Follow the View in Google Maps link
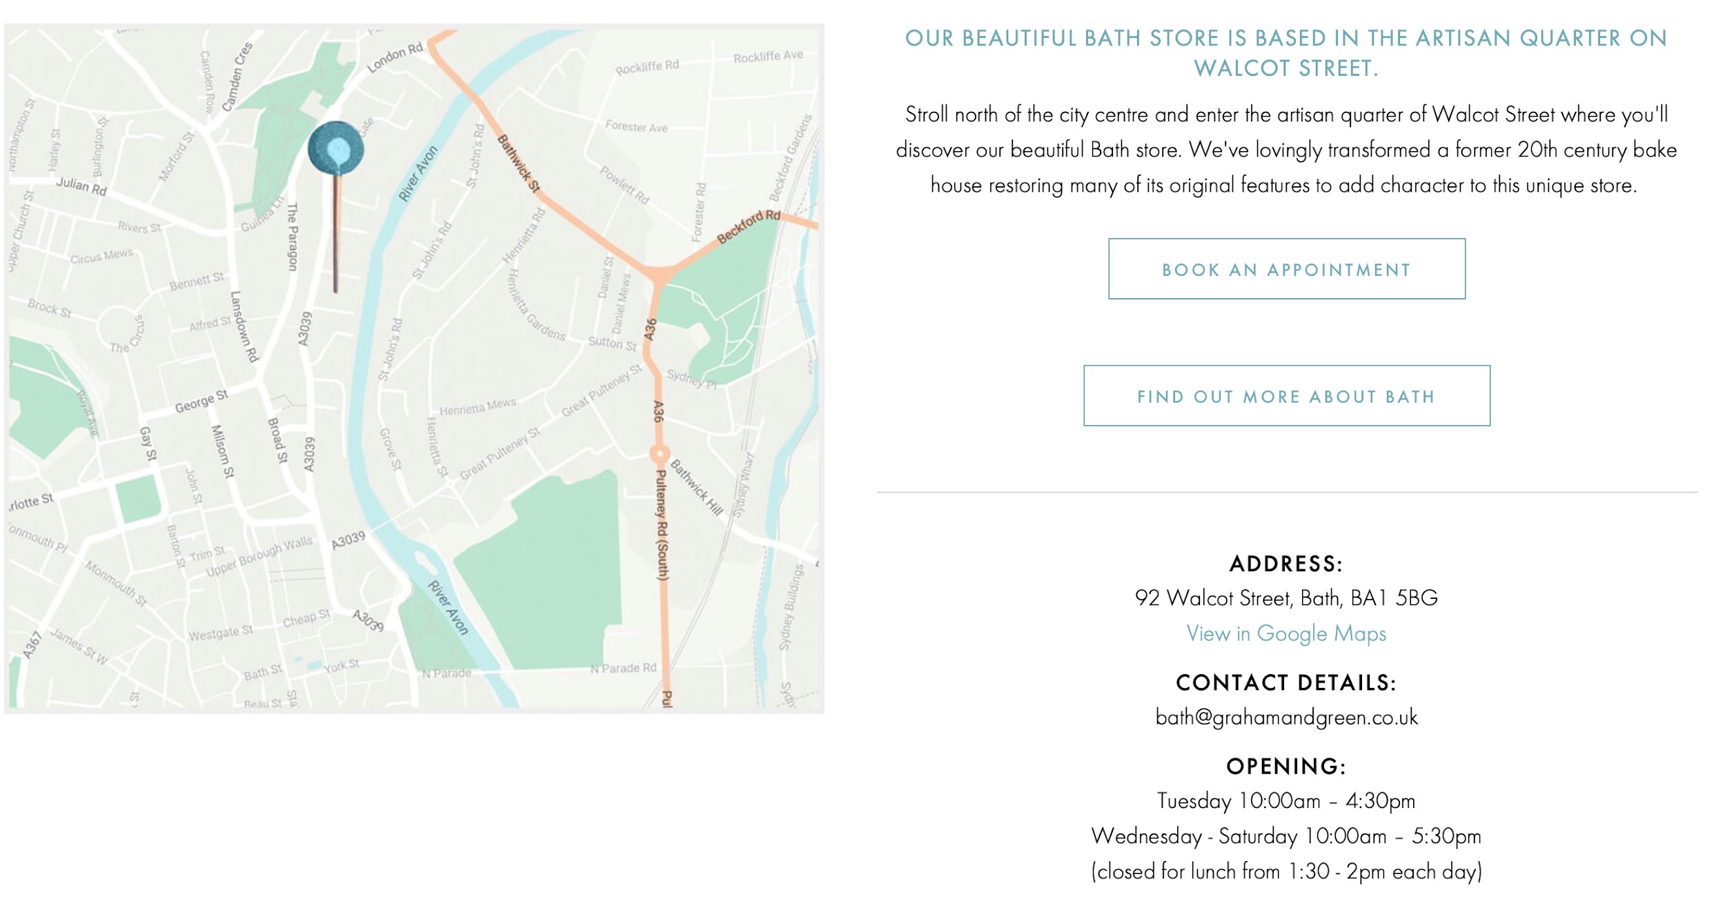Image resolution: width=1725 pixels, height=897 pixels. click(x=1286, y=633)
